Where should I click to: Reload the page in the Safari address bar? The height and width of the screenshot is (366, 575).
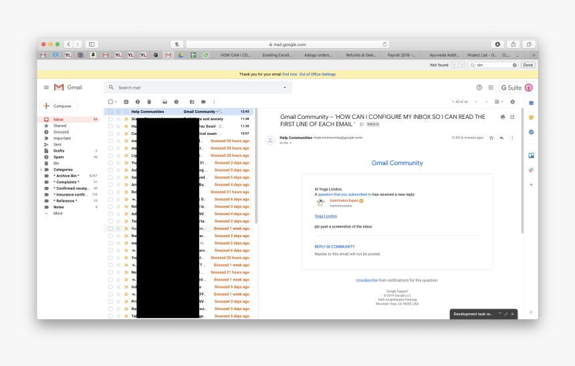coord(384,44)
